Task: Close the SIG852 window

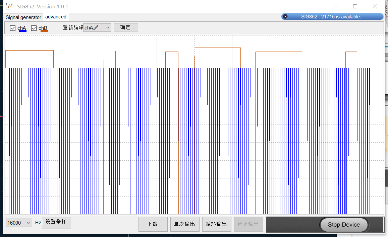Action: pos(375,6)
